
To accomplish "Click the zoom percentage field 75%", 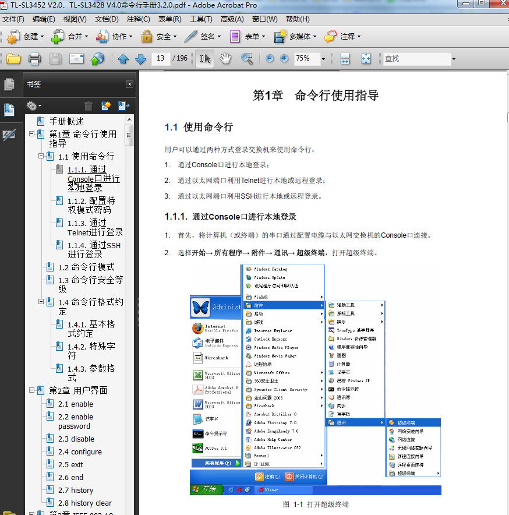I will coord(307,58).
